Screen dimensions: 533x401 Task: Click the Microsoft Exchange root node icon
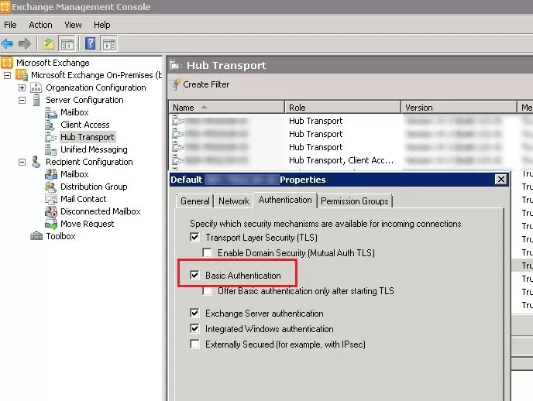point(7,63)
